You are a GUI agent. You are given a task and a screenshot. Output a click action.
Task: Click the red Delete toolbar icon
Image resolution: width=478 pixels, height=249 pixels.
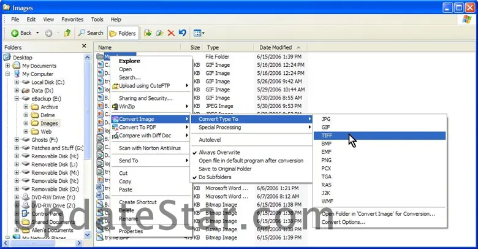tap(171, 33)
